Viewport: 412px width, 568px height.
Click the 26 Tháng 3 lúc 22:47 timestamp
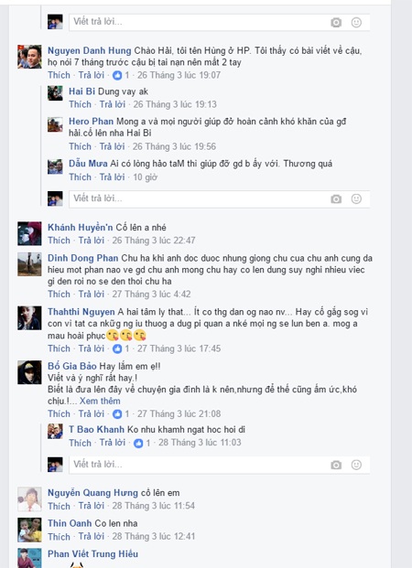[x=154, y=241]
